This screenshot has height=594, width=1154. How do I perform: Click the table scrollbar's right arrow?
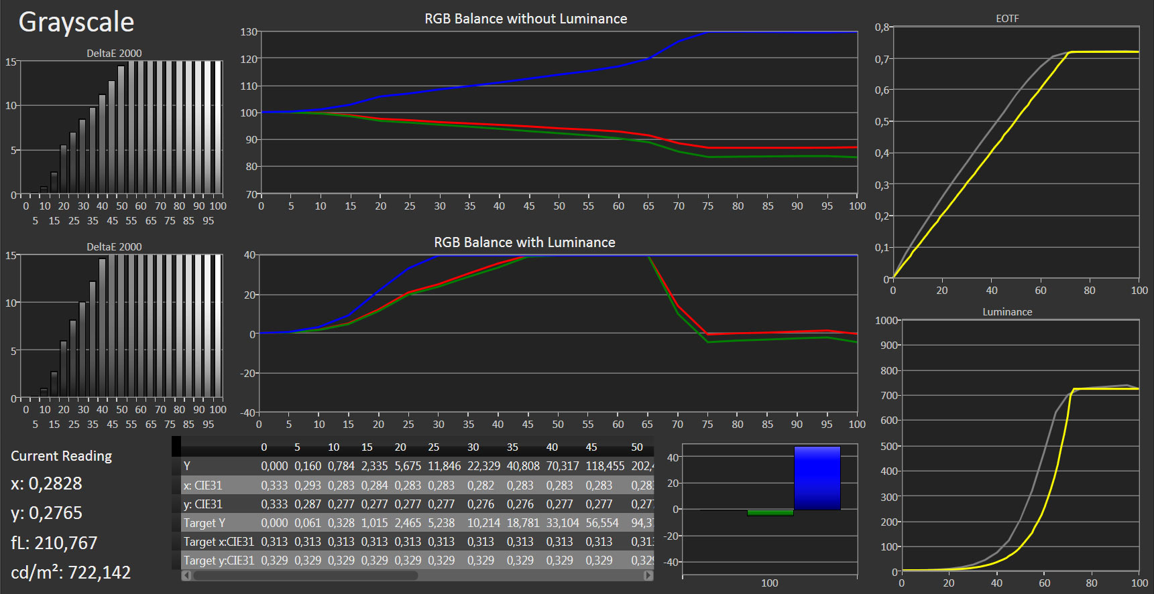648,575
